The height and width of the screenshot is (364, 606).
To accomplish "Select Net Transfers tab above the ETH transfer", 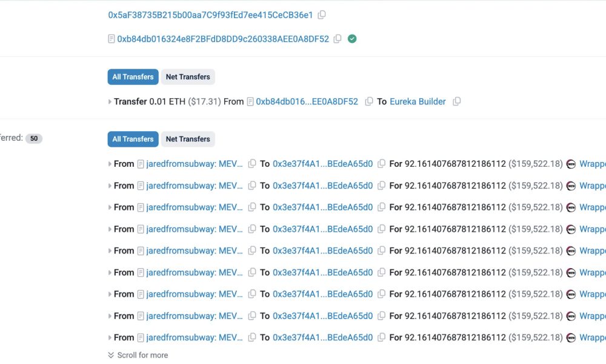I will point(188,77).
